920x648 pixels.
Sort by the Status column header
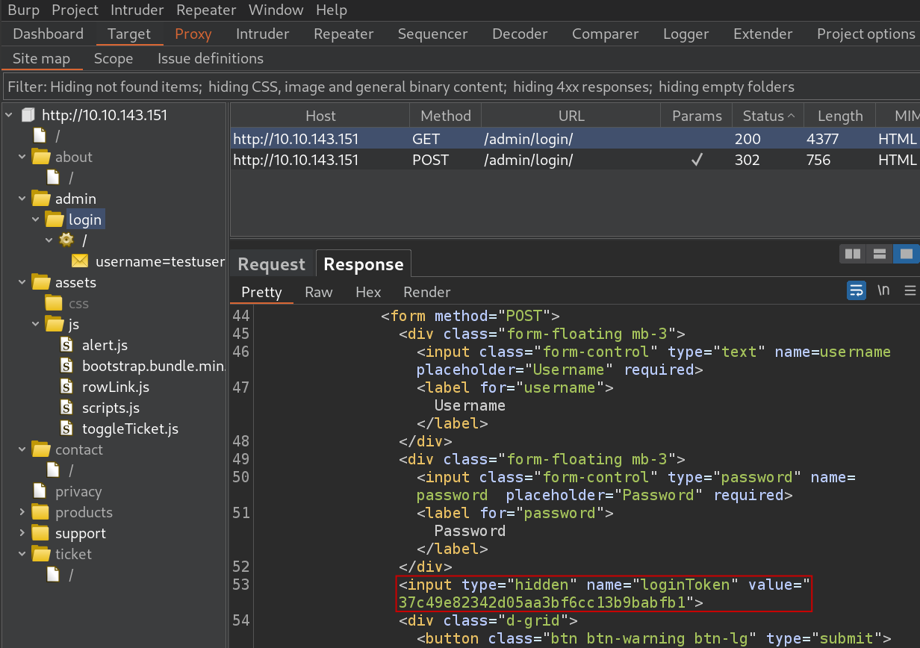(x=768, y=116)
